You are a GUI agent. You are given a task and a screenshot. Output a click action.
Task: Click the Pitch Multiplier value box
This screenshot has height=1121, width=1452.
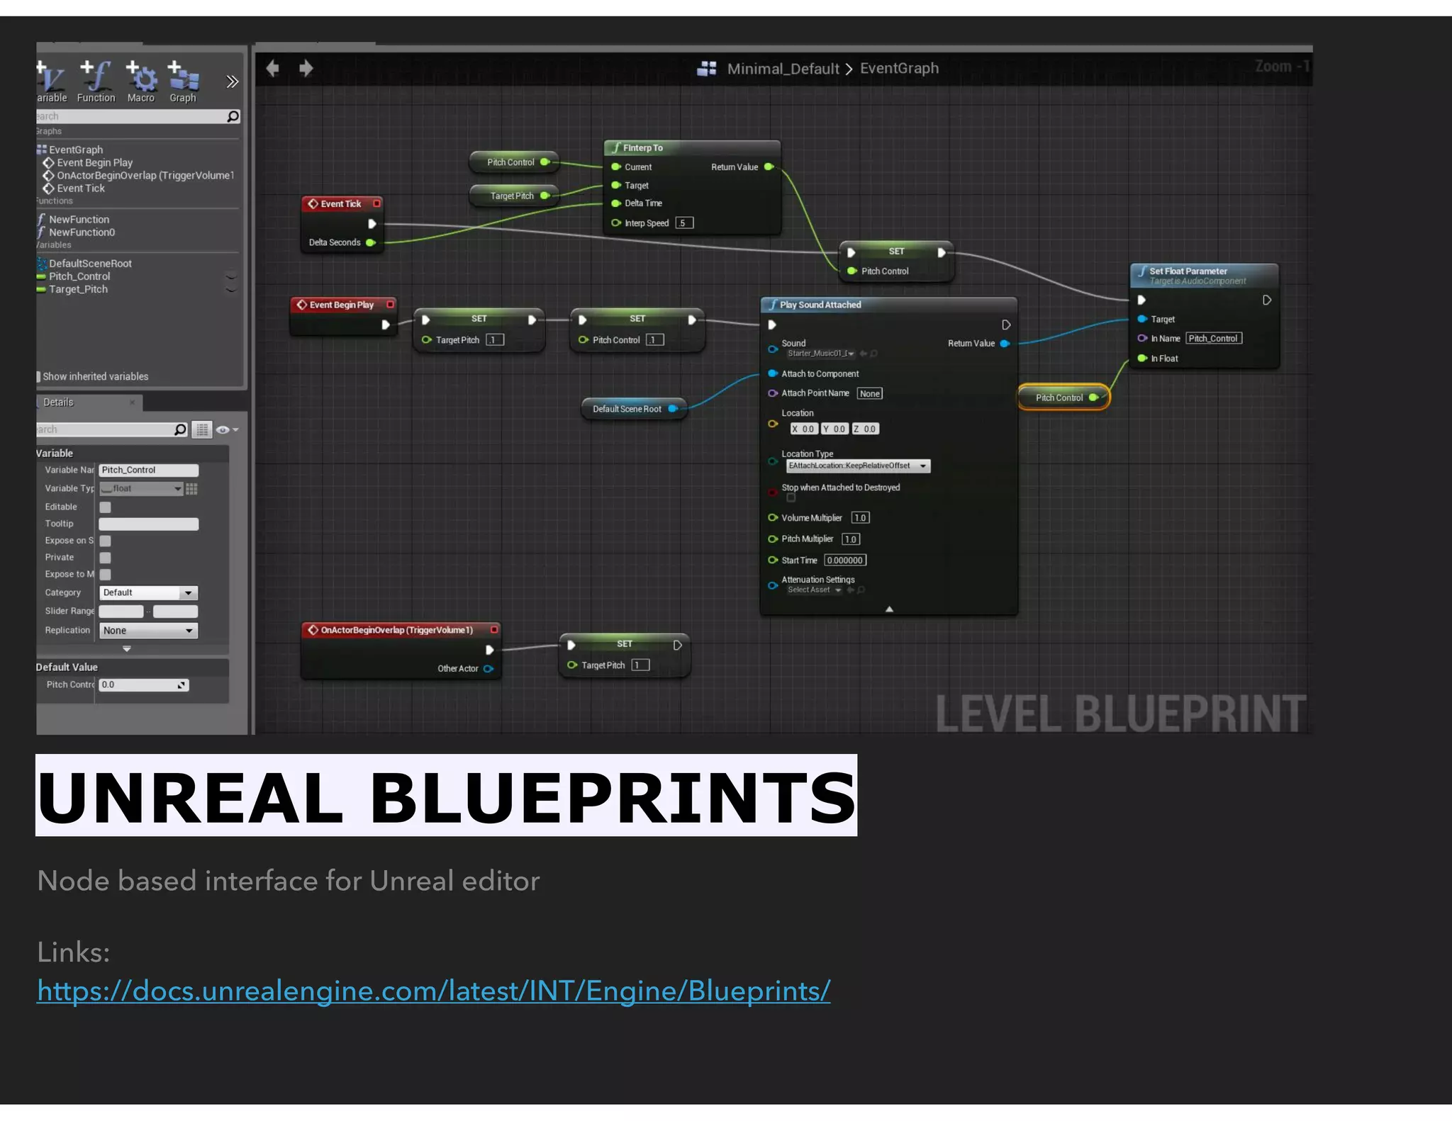point(851,539)
